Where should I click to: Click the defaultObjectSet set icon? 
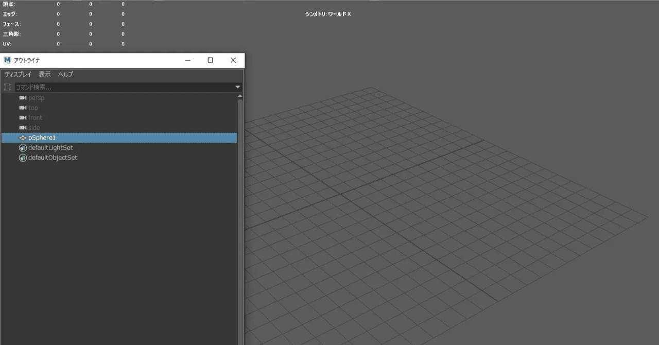23,158
